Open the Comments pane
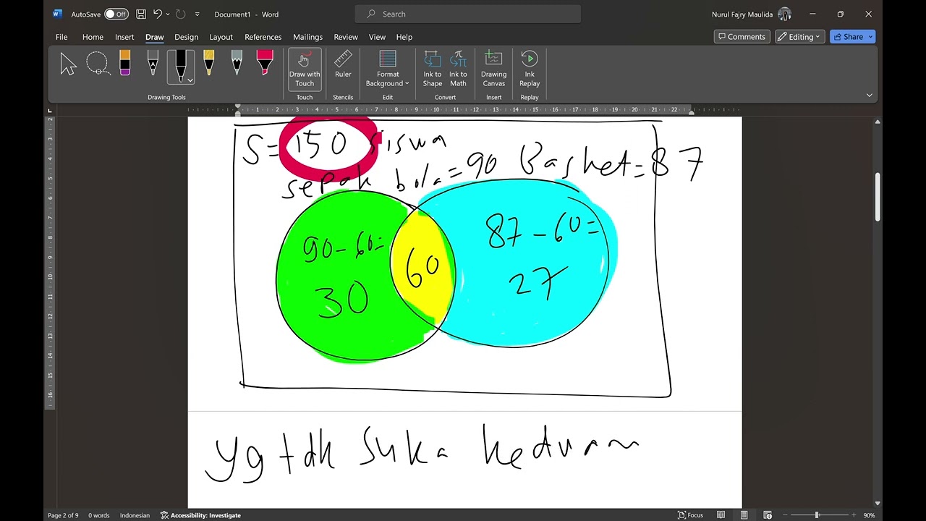926x521 pixels. click(742, 37)
